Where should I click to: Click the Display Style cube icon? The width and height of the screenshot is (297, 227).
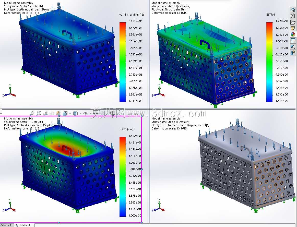[75, 113]
